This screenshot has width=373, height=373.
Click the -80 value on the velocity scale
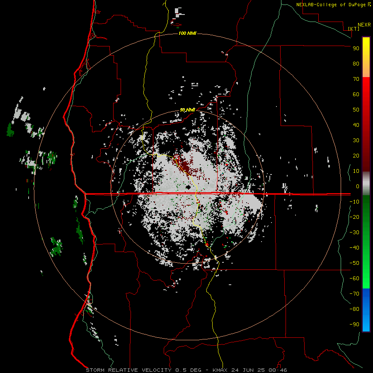(354, 309)
